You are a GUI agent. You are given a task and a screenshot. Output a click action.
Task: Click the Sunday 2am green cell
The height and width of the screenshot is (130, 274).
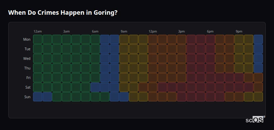[57, 97]
